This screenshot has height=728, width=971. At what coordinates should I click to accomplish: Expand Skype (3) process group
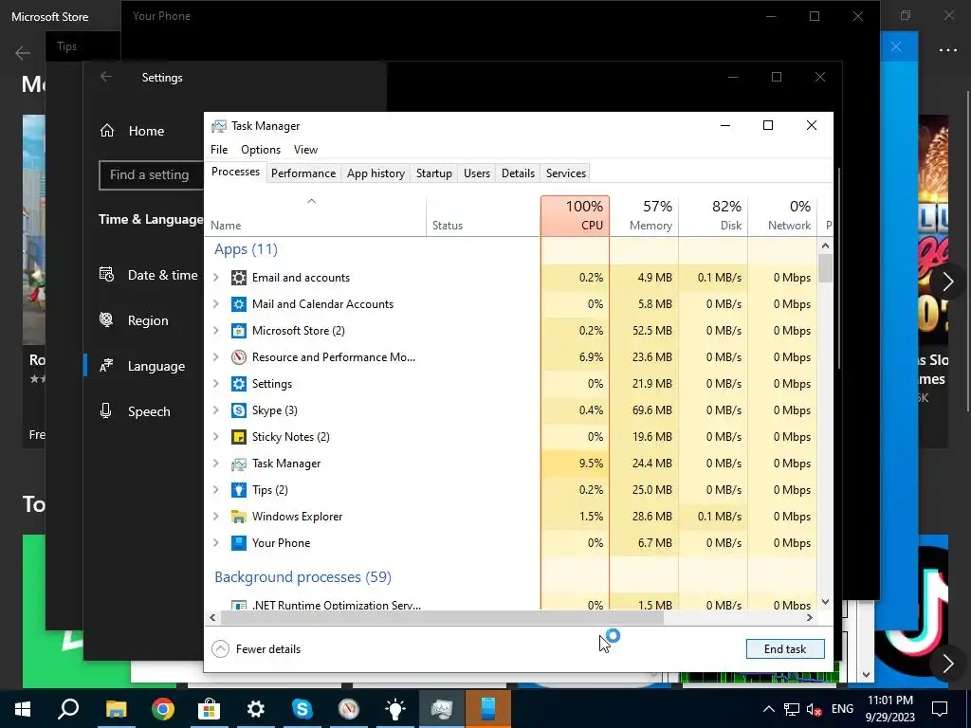click(x=215, y=410)
